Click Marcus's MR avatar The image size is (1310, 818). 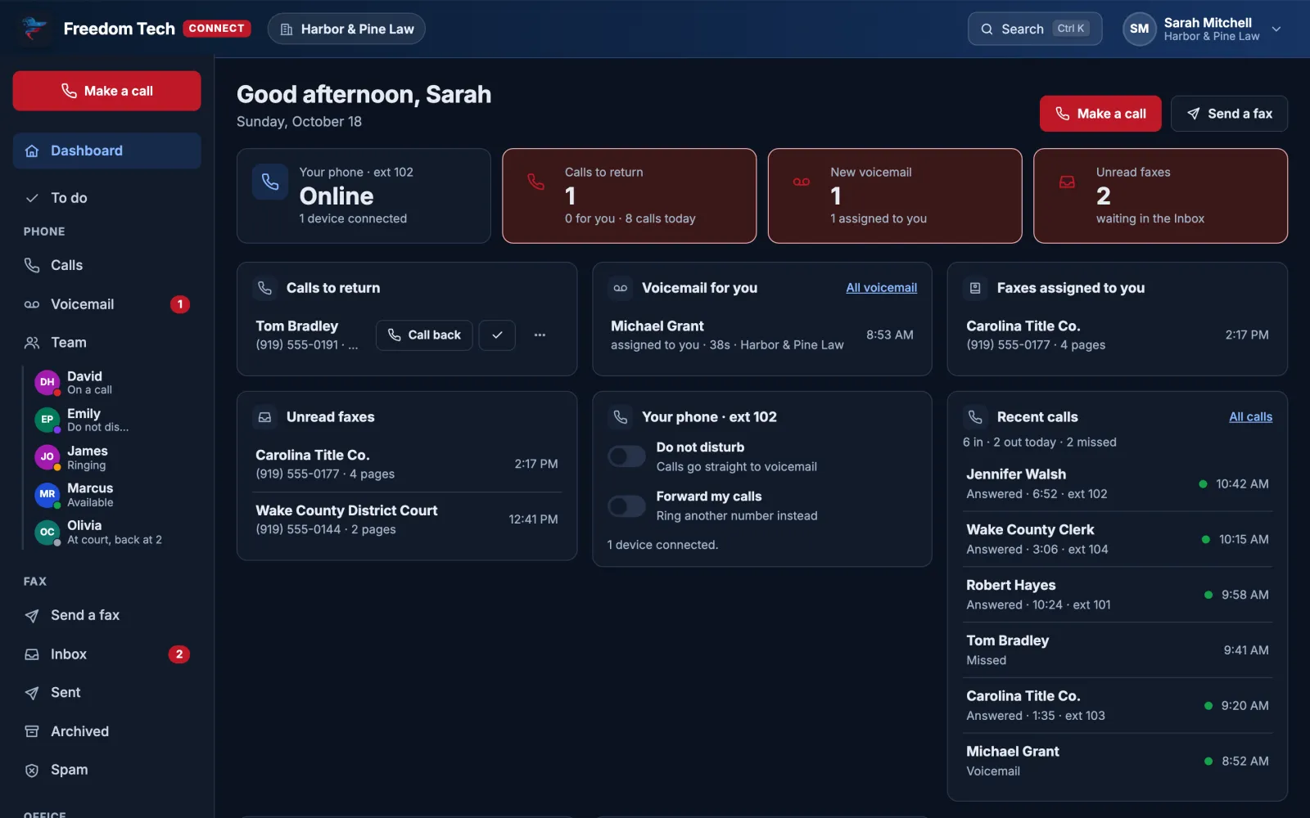47,494
